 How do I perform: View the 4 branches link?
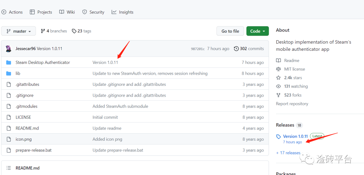54,31
